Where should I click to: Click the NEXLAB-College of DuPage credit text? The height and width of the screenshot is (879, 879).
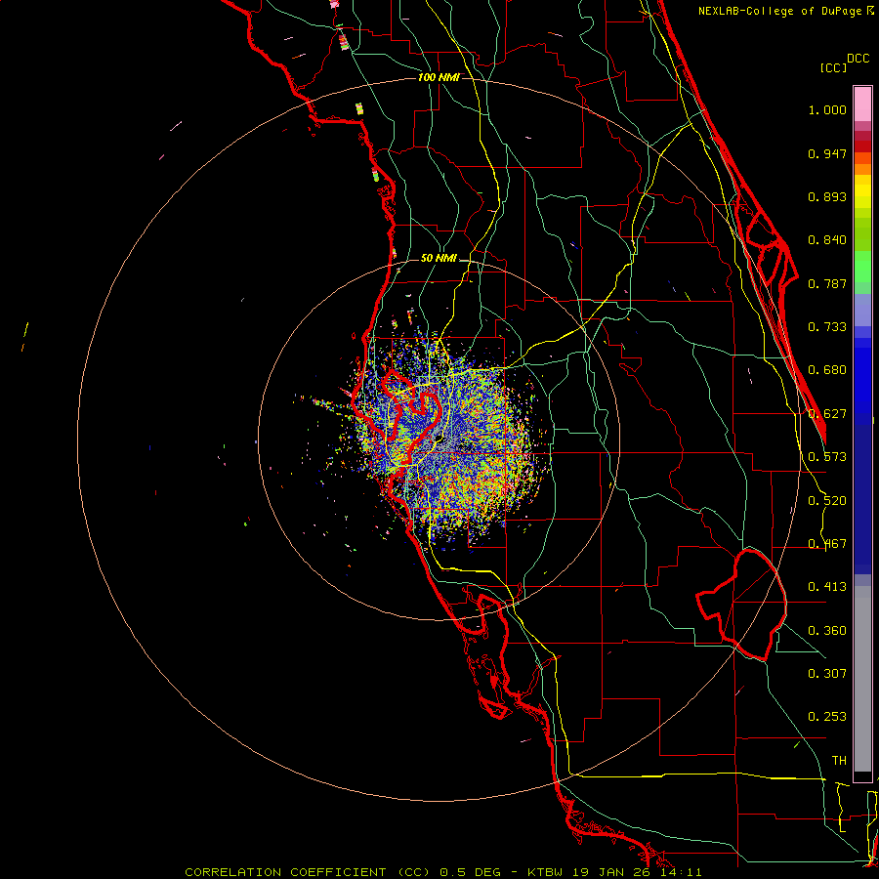[779, 11]
